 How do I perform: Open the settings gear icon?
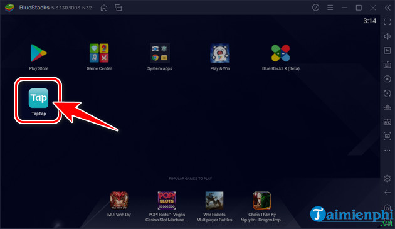(387, 178)
